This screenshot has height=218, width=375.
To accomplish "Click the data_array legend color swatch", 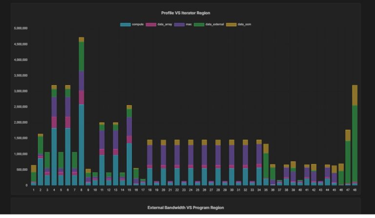I will pos(150,24).
